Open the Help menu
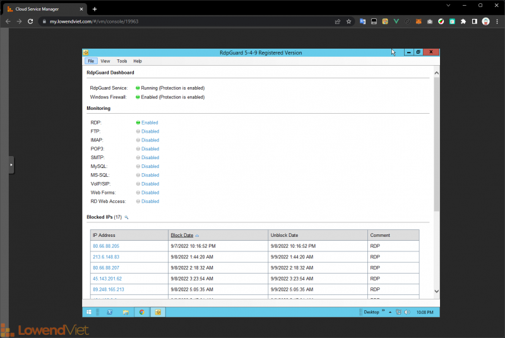Screen dimensions: 505x338 pyautogui.click(x=138, y=61)
